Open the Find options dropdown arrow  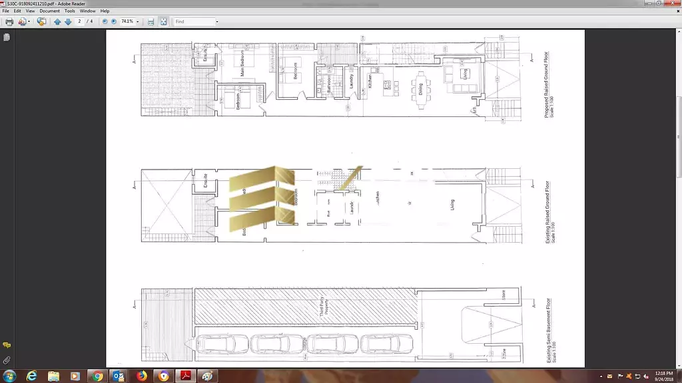(216, 22)
